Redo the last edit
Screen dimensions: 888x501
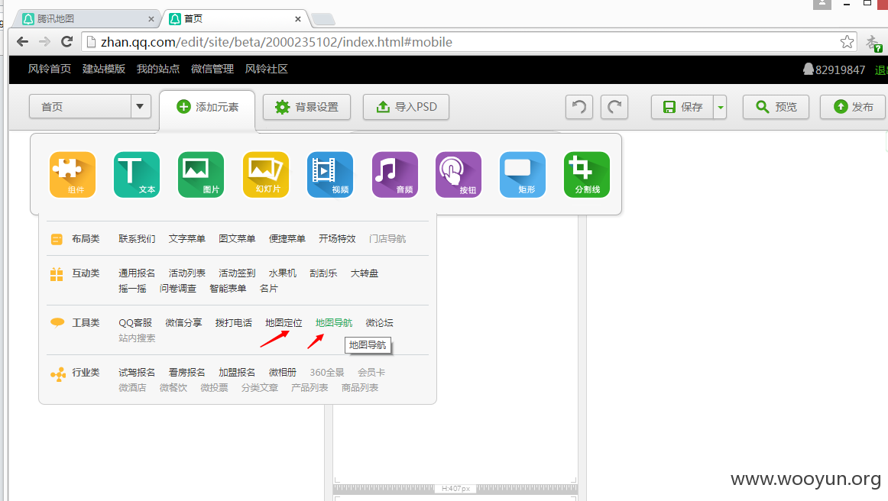(x=614, y=107)
